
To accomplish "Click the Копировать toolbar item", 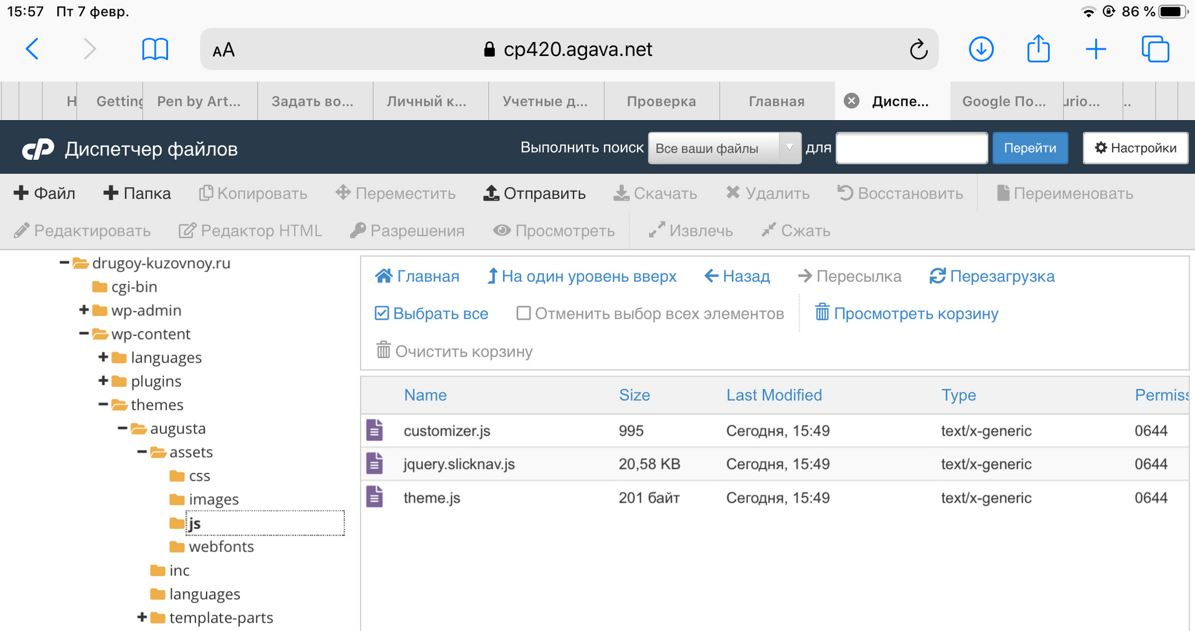I will point(253,194).
